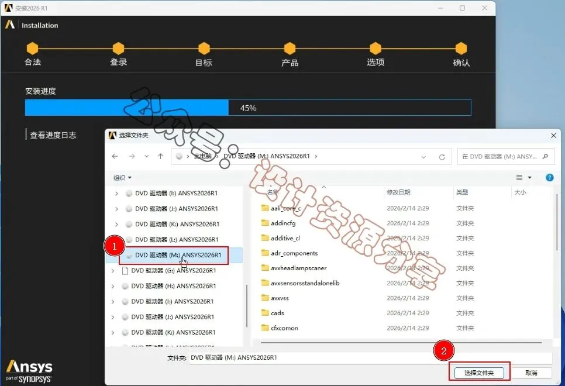The height and width of the screenshot is (386, 565).
Task: Expand the lower DVD (J:) tree node
Action: click(x=113, y=317)
